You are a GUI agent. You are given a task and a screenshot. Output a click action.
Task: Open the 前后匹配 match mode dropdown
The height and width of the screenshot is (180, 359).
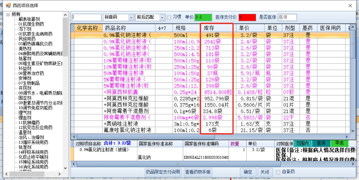162,17
